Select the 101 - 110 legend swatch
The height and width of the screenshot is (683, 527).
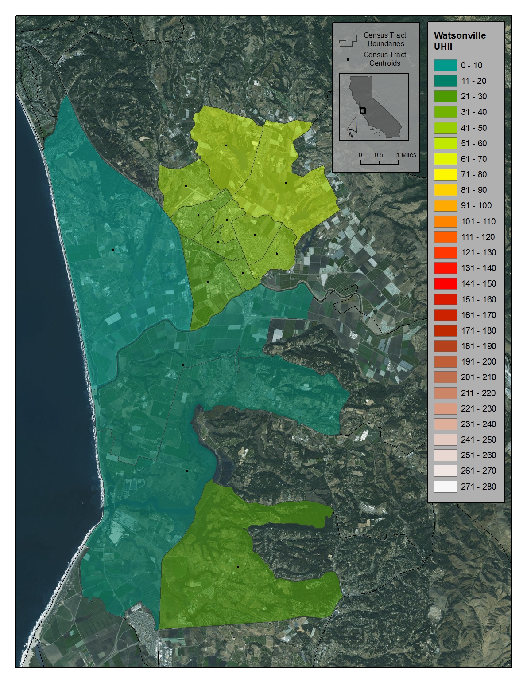(x=445, y=221)
